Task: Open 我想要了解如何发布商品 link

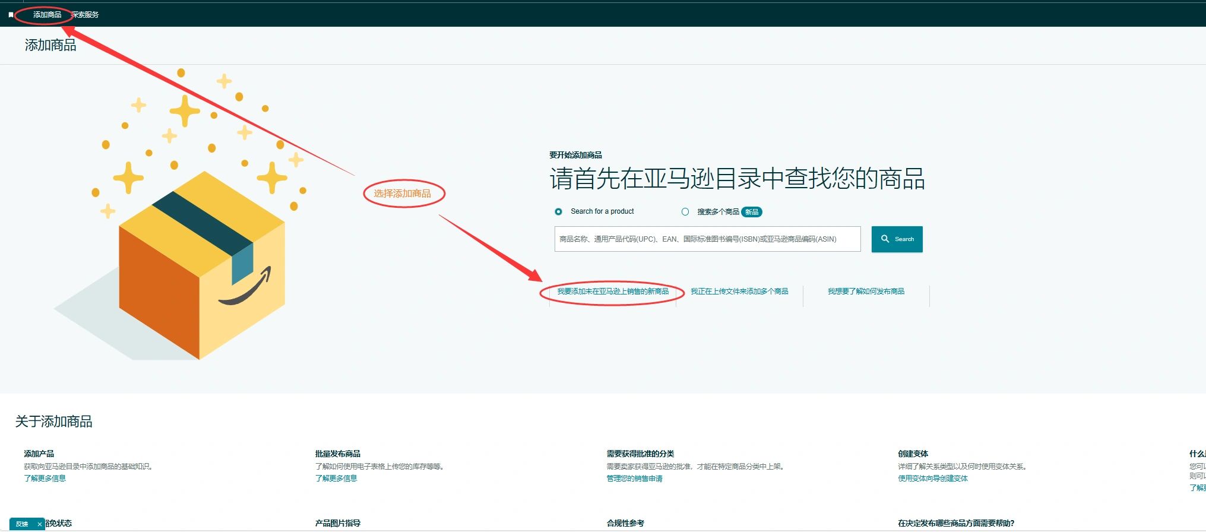Action: (x=866, y=292)
